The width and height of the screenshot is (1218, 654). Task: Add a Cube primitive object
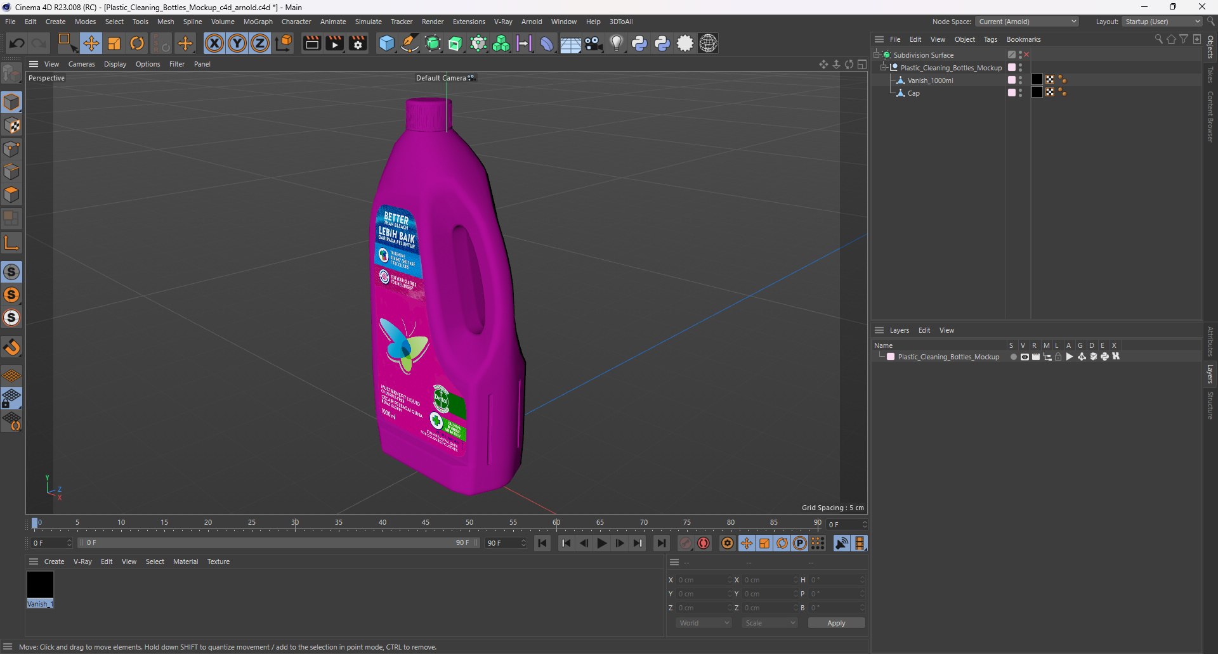coord(386,43)
